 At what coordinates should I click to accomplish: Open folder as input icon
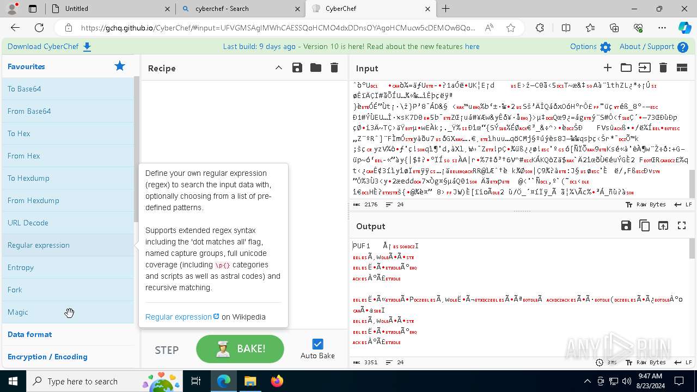[x=626, y=68]
